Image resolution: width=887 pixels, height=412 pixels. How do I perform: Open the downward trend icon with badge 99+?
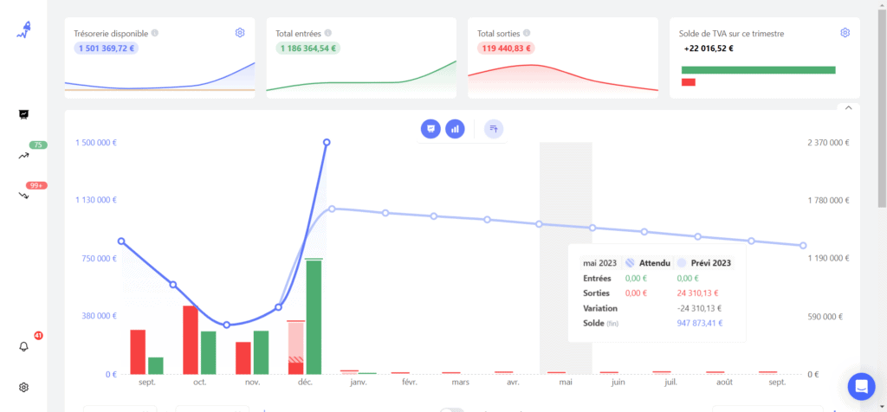click(x=24, y=196)
